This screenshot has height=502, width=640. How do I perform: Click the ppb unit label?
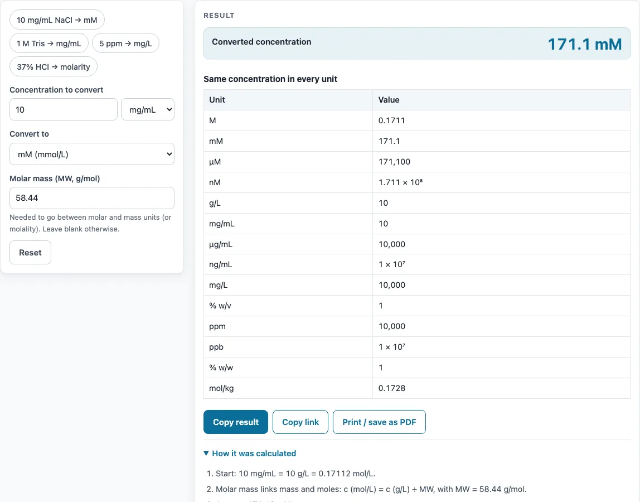[216, 347]
